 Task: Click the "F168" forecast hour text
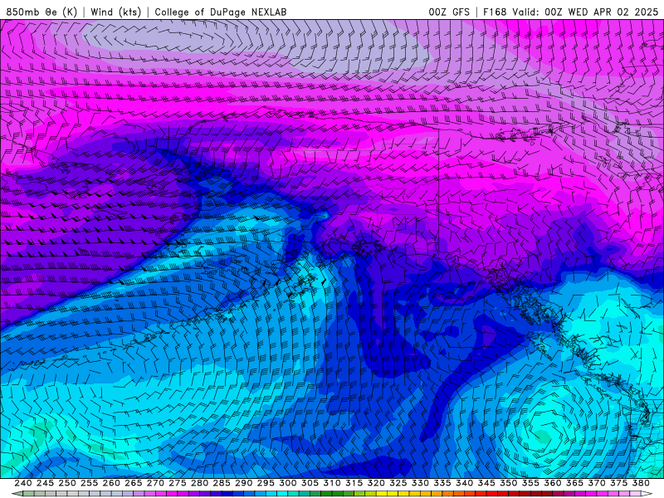(495, 12)
